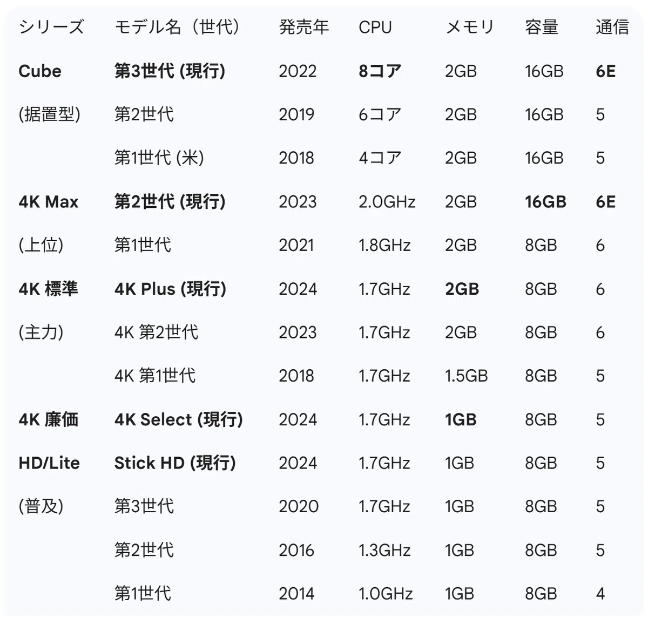Click the 1.0GHz CPU cell

pyautogui.click(x=386, y=594)
